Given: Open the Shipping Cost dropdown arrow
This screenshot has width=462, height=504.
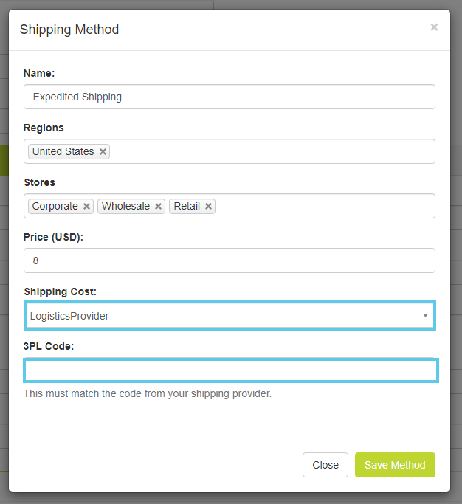Looking at the screenshot, I should click(x=425, y=316).
